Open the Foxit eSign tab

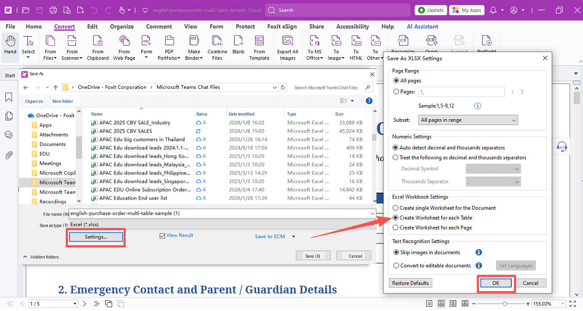[x=282, y=26]
